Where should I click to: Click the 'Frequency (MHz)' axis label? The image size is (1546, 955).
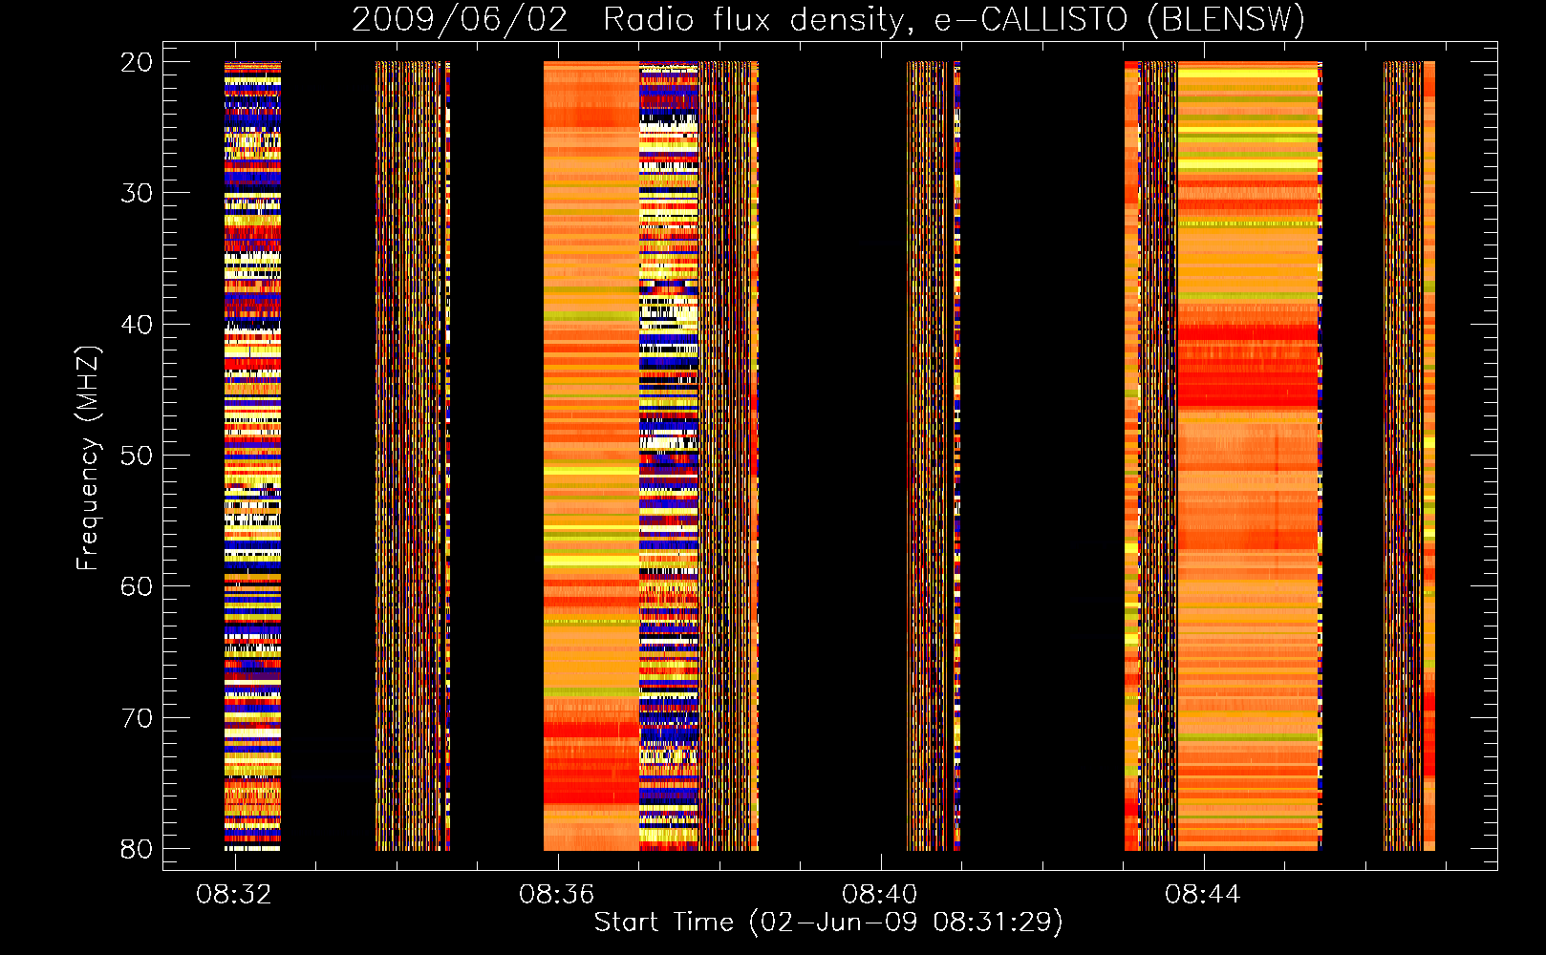[x=88, y=458]
